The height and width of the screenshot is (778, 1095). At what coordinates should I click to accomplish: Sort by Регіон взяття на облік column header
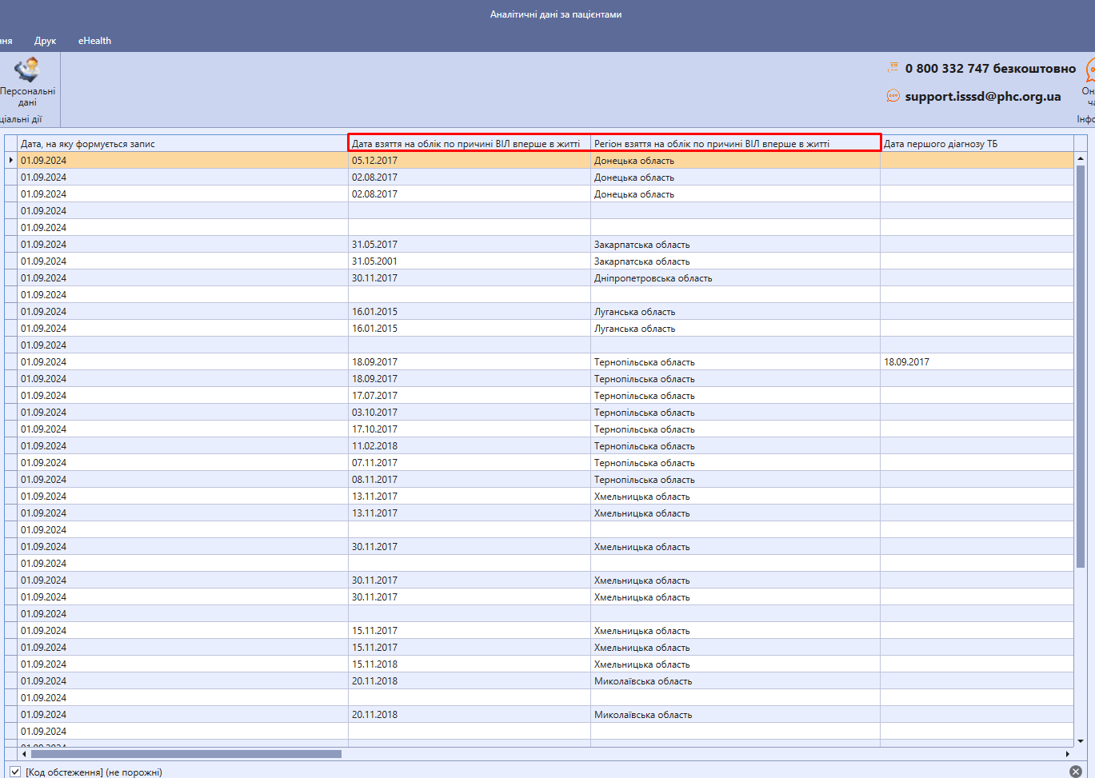tap(735, 144)
